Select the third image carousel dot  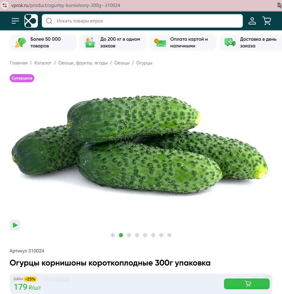tap(129, 235)
